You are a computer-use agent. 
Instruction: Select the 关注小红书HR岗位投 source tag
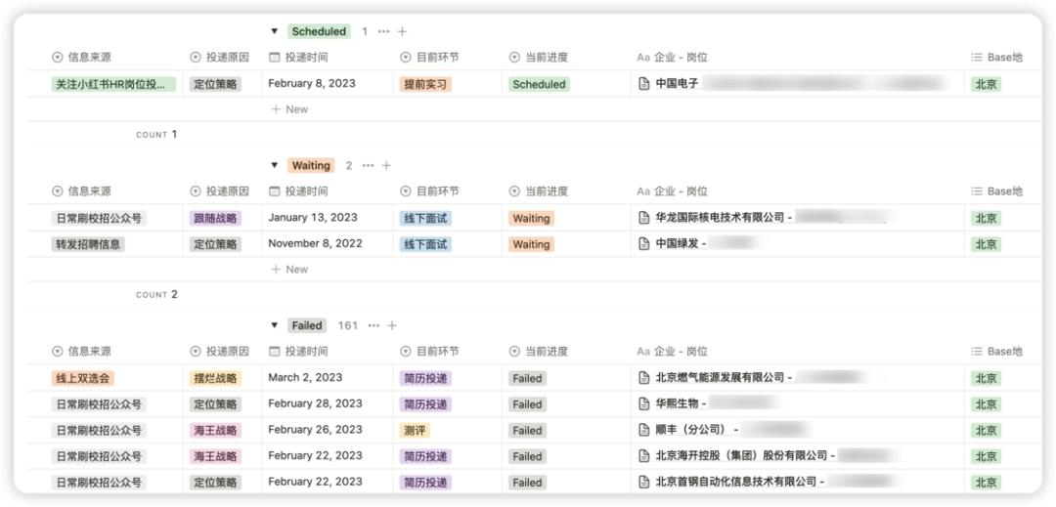pos(113,84)
